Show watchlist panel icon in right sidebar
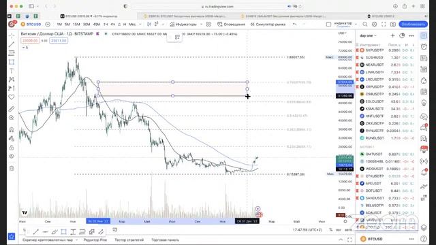The image size is (436, 245). pos(424,35)
